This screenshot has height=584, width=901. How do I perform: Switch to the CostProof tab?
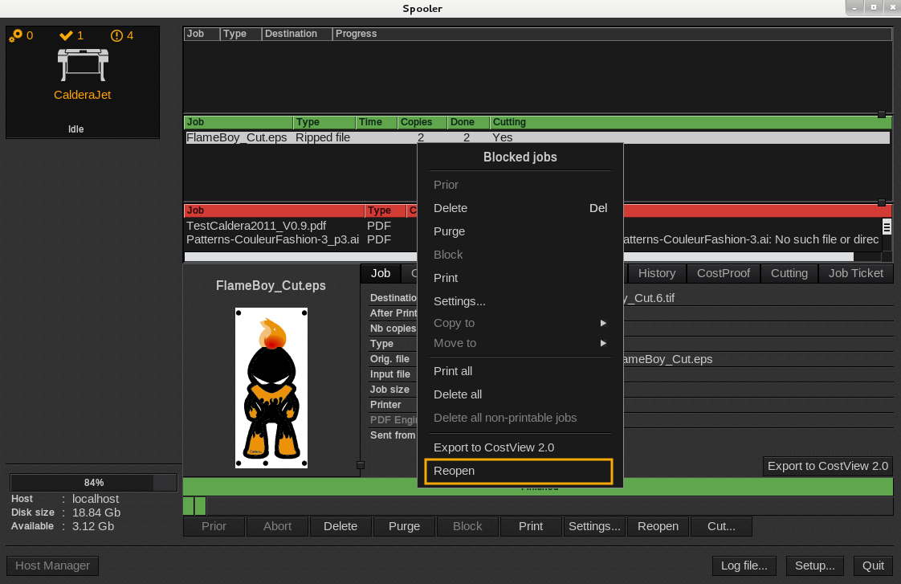click(x=723, y=273)
